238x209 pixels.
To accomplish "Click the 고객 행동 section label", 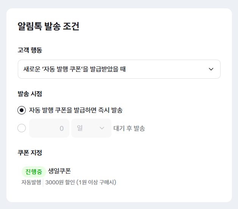I will (x=30, y=50).
